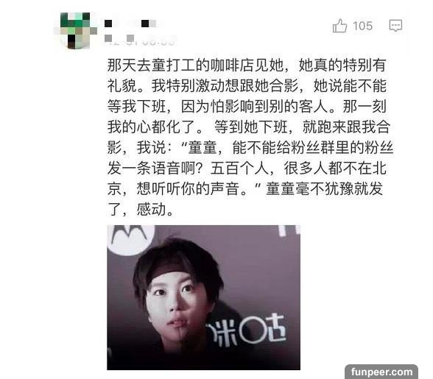
Task: Open the attached photo of the short-haired person
Action: pos(203,297)
